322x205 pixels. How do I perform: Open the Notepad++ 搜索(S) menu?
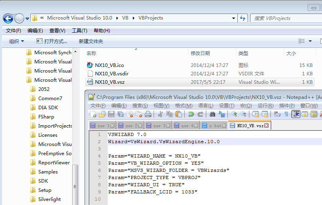140,106
